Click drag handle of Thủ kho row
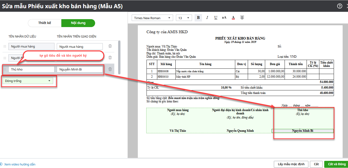This screenshot has height=168, width=348. point(5,69)
